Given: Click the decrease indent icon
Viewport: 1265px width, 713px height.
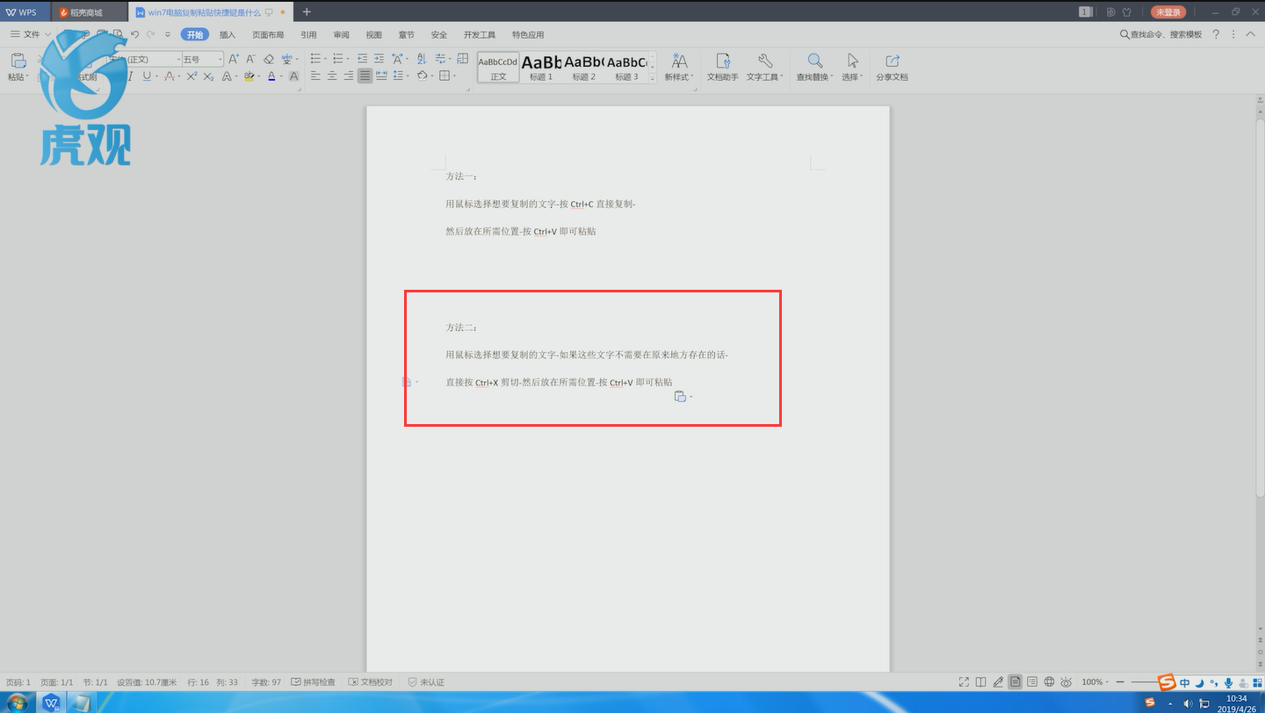Looking at the screenshot, I should point(363,59).
